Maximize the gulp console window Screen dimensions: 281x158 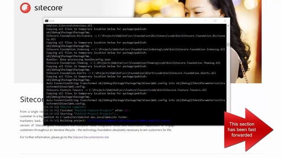point(215,21)
